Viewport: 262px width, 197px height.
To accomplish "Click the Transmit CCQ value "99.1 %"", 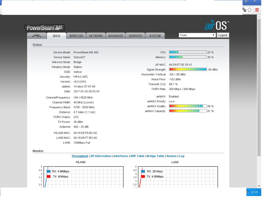I will (173, 84).
